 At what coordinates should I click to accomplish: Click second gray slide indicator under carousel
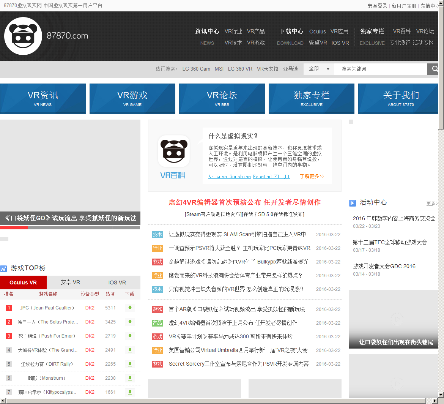(42, 227)
